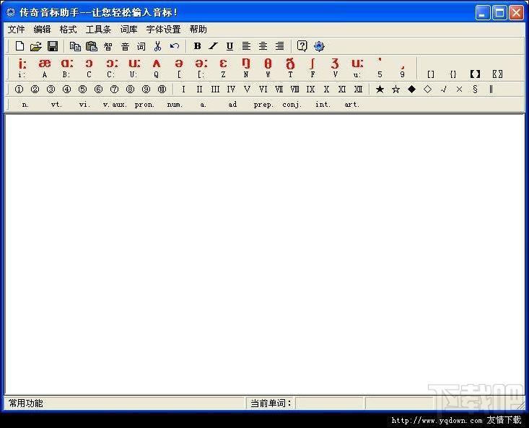Insert the θ phonetic symbol

268,68
